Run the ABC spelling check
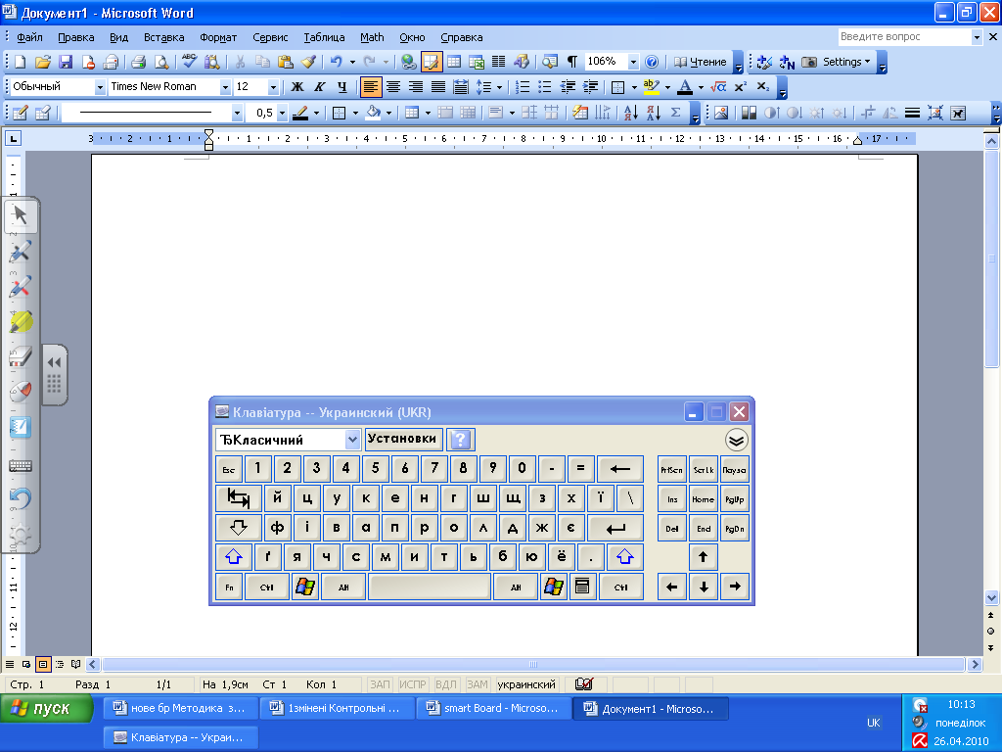Image resolution: width=1002 pixels, height=752 pixels. pos(189,62)
